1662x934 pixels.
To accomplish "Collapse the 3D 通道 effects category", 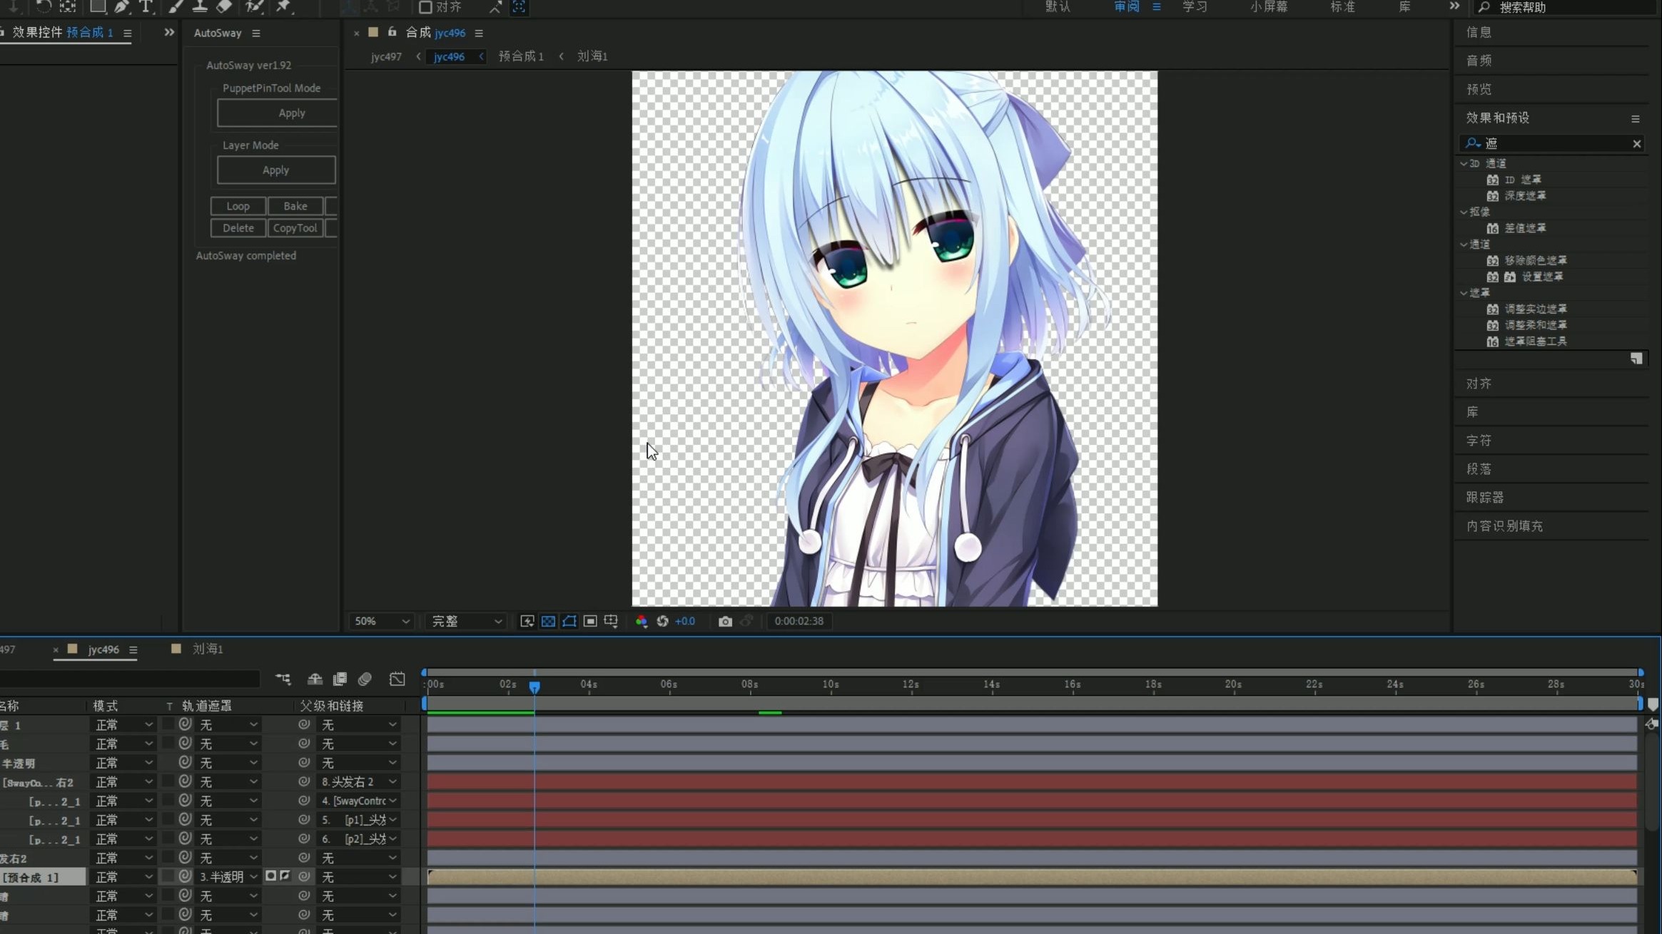I will pyautogui.click(x=1464, y=163).
